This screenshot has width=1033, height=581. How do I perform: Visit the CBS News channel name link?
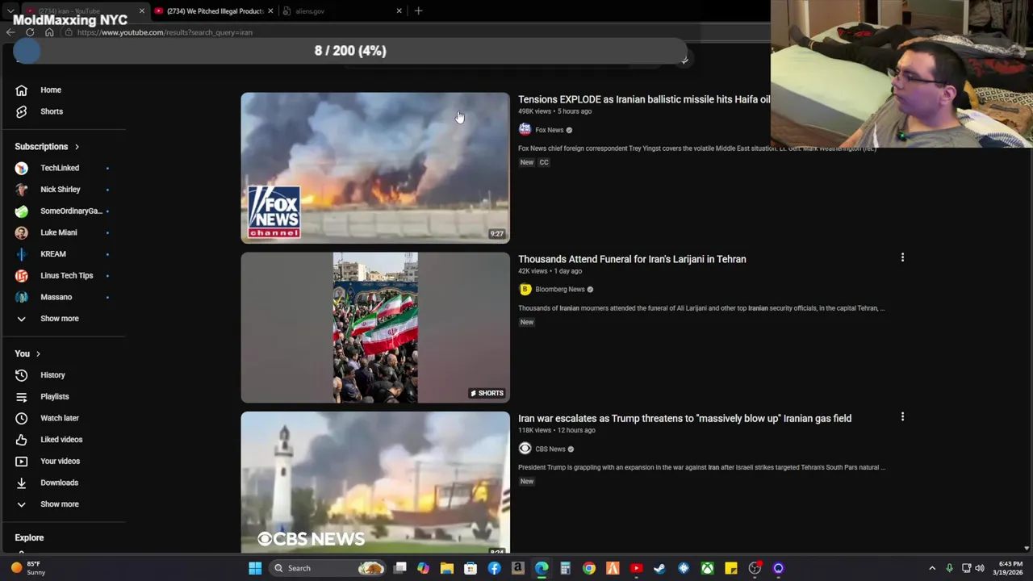(x=550, y=449)
